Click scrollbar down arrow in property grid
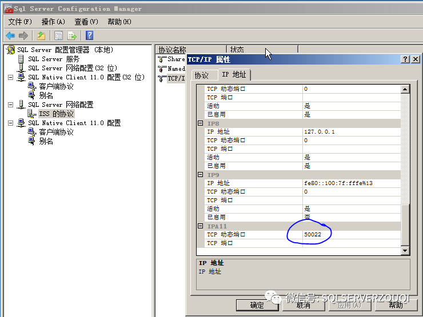The image size is (423, 317). tap(405, 250)
